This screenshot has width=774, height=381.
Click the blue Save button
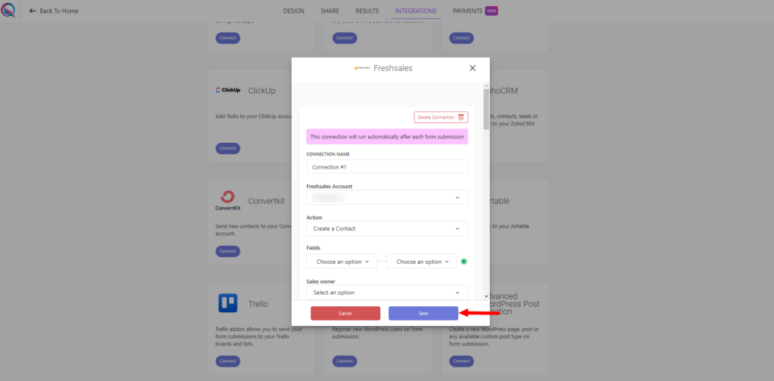(x=423, y=314)
